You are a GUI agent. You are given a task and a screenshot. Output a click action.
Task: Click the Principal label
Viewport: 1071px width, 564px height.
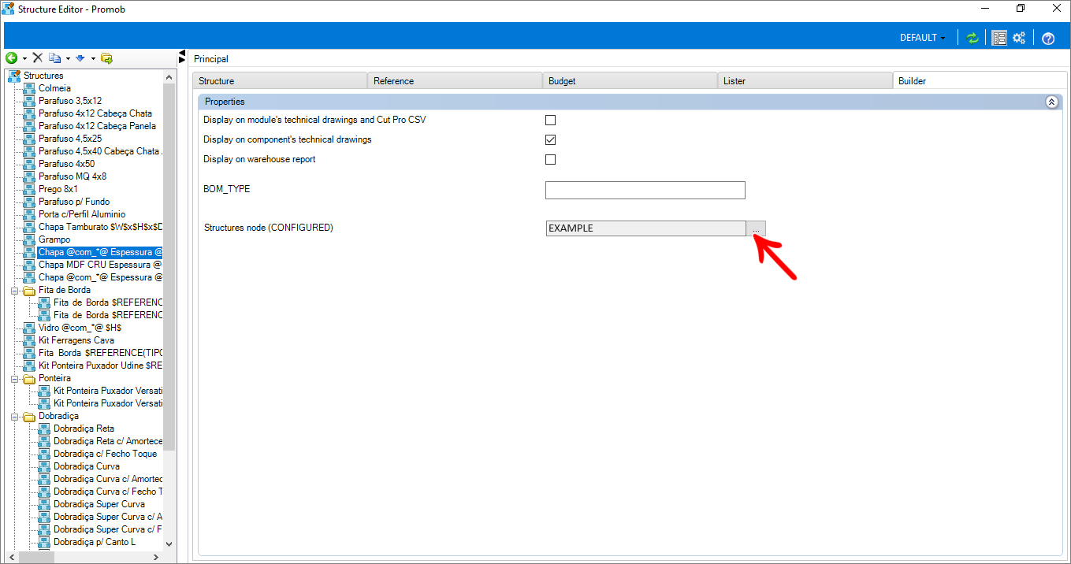[211, 59]
